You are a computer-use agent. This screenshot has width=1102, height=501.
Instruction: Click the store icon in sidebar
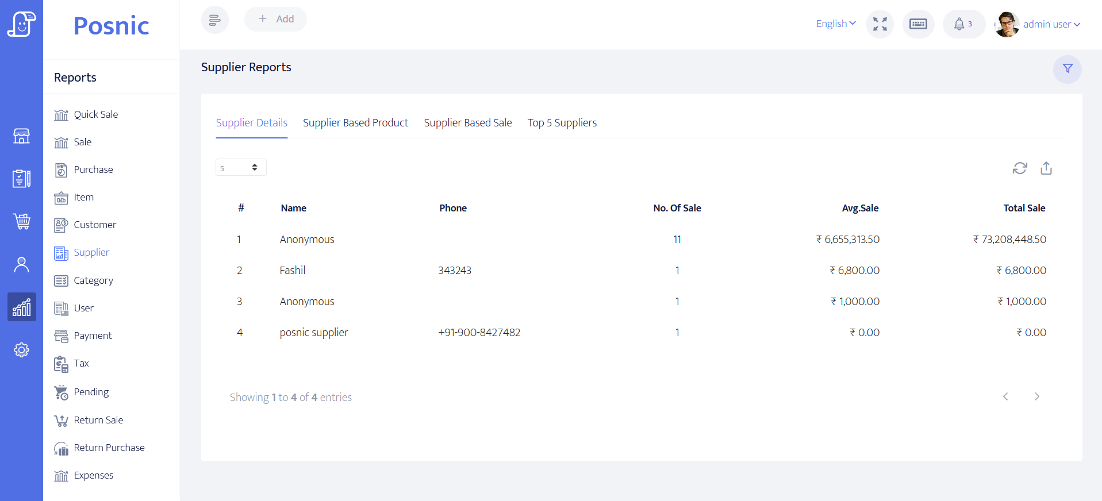click(x=22, y=136)
